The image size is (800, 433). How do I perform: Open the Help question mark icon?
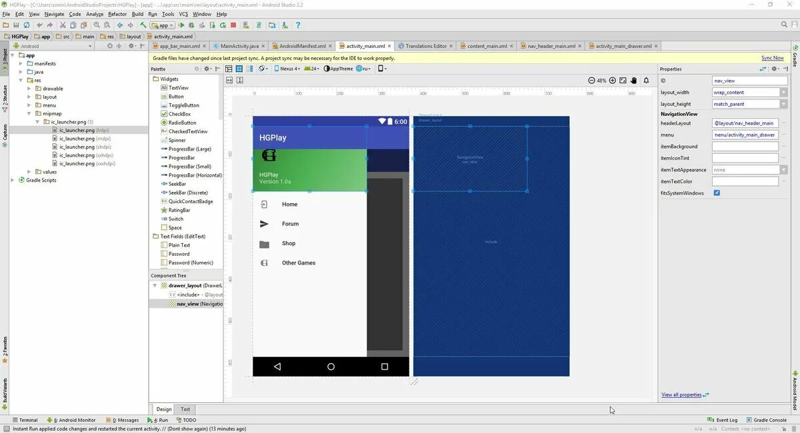298,25
